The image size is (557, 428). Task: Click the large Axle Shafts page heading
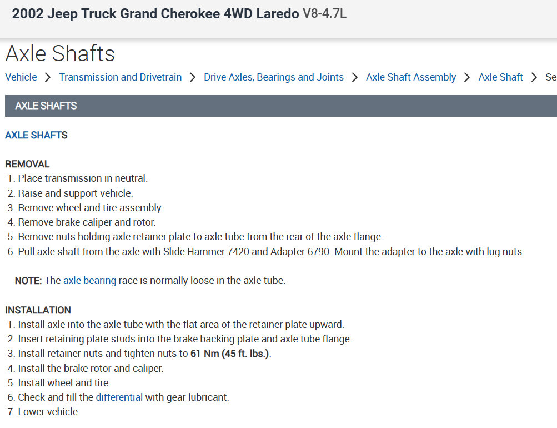[x=60, y=53]
